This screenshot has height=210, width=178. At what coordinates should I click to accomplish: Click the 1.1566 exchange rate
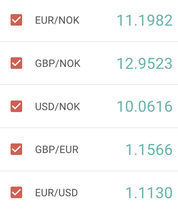tap(149, 150)
